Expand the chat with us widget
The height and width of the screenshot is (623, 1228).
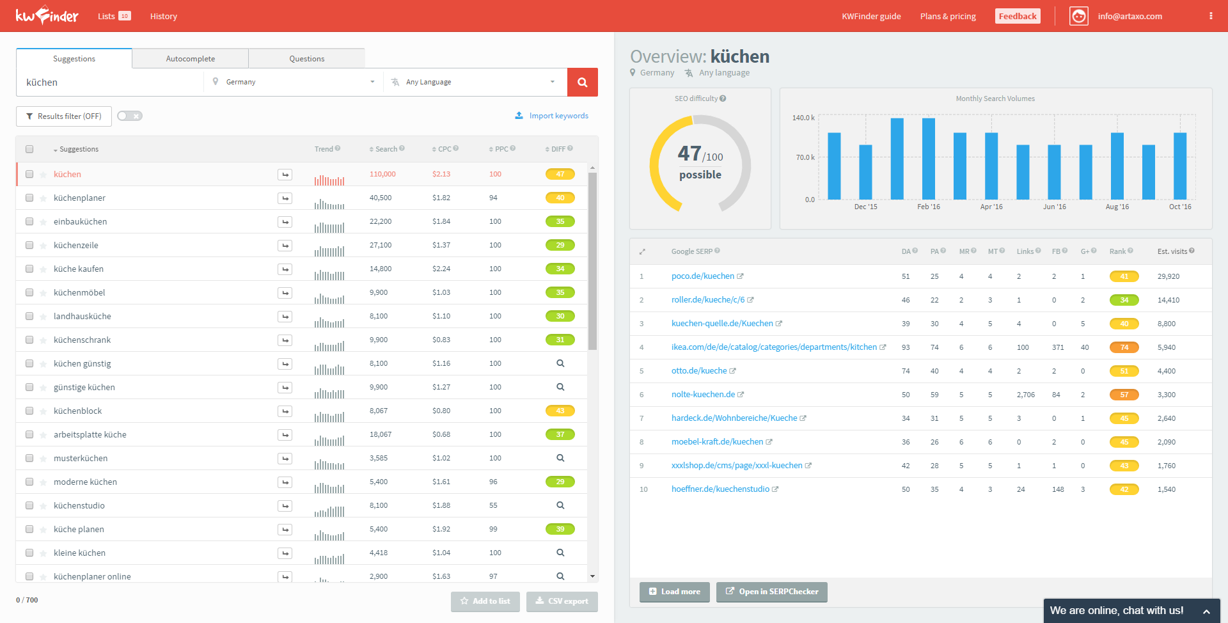coord(1131,610)
